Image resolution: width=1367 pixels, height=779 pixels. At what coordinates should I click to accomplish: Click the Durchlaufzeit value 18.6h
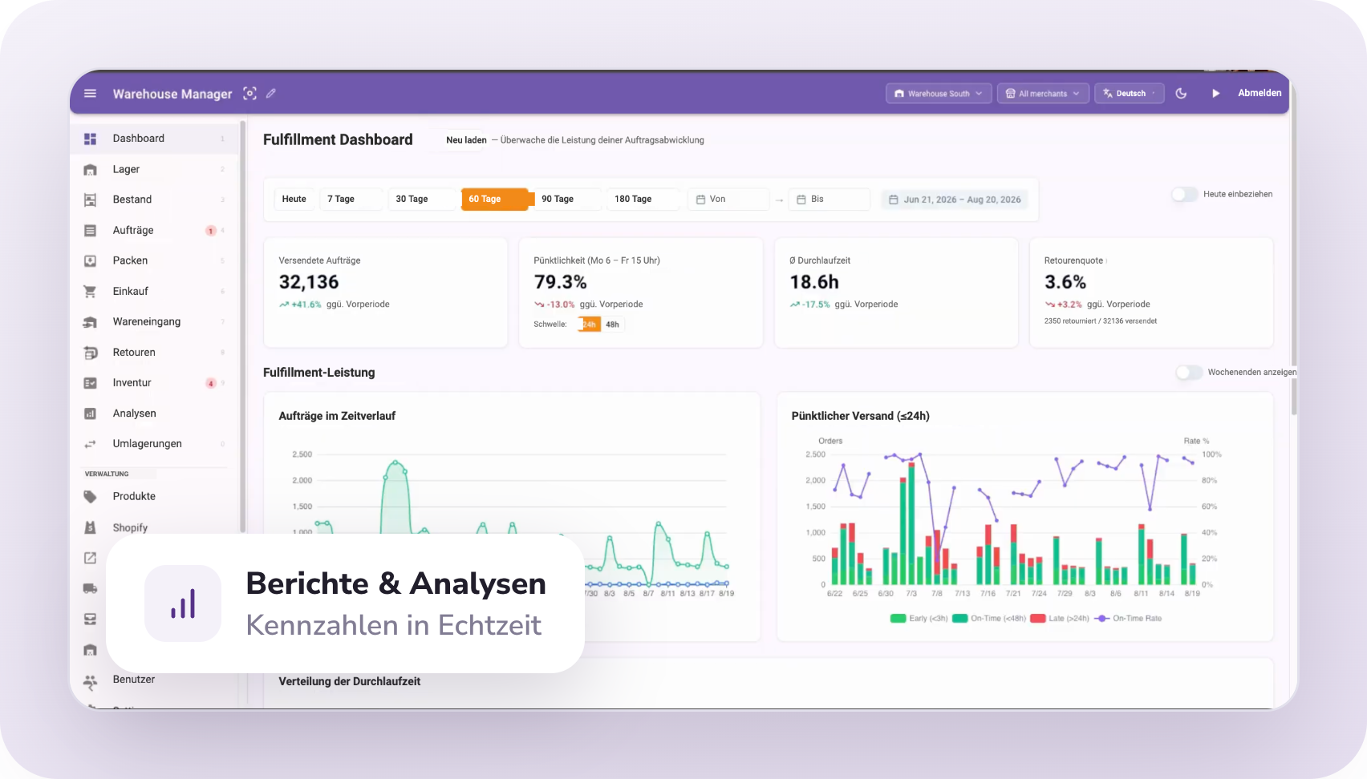pos(814,282)
